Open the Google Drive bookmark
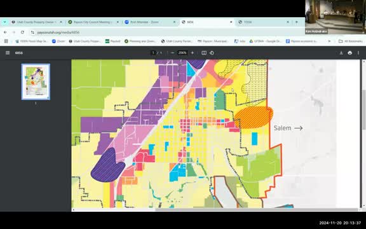366x229 pixels. (265, 41)
